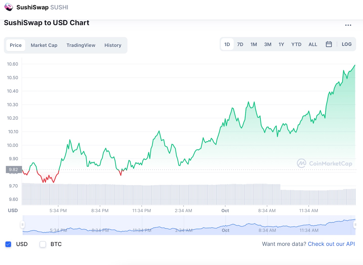Click left handle of range slider
Viewport: 363px width, 265px height.
23,225
